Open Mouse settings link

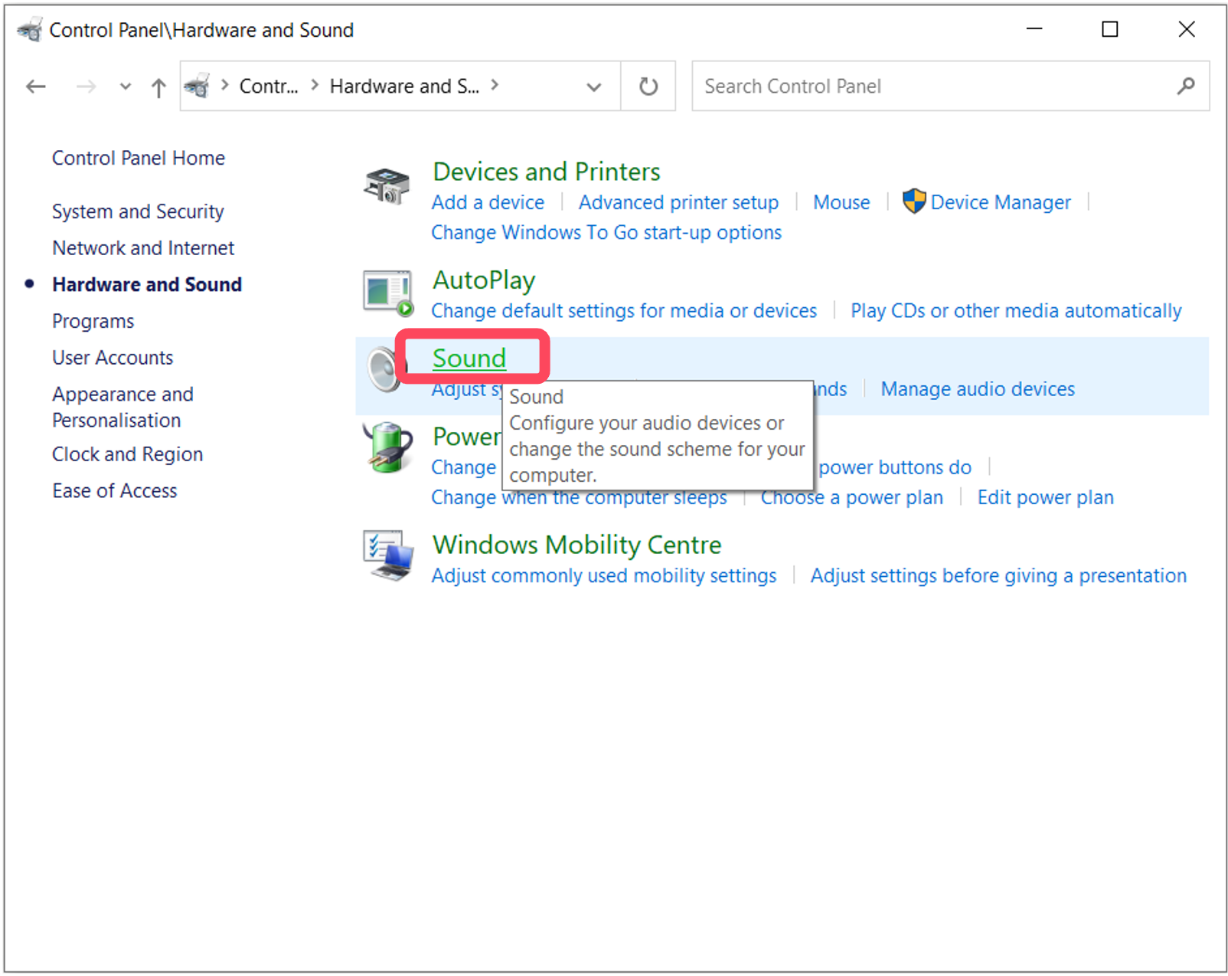(x=841, y=203)
